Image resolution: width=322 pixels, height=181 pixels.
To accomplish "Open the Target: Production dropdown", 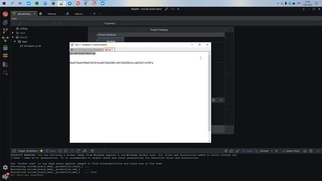I will click(x=28, y=151).
